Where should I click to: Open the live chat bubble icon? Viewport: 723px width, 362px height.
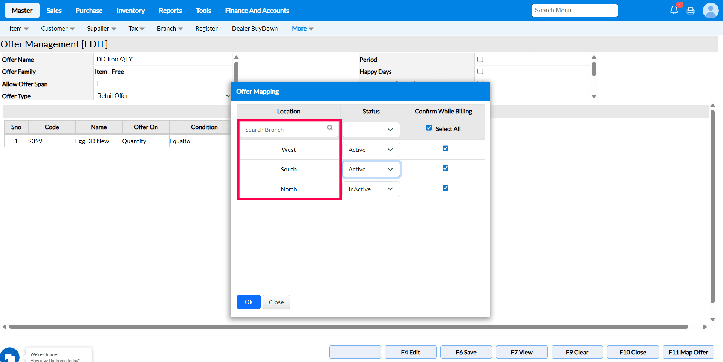tap(9, 356)
